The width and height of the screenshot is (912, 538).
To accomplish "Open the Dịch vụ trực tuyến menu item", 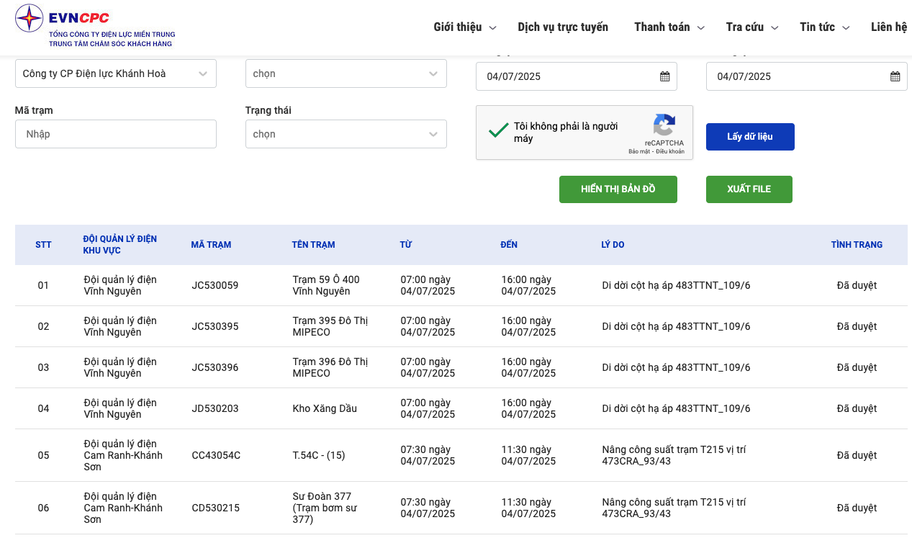I will (563, 27).
